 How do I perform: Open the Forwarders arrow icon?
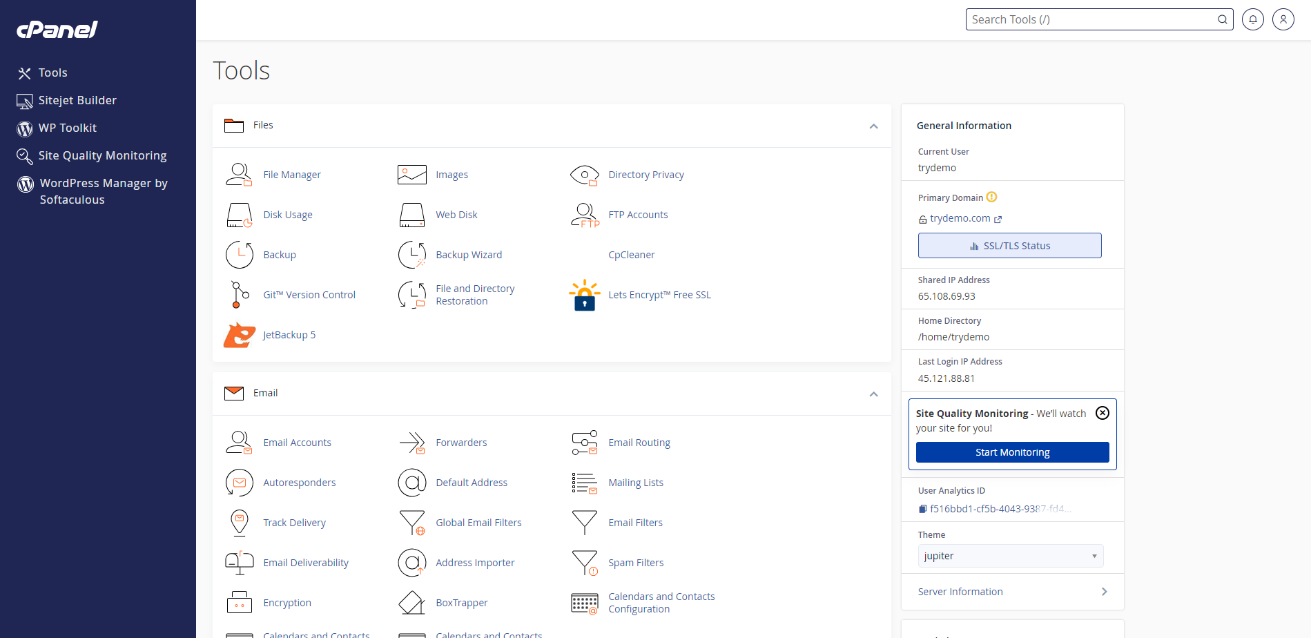[411, 443]
